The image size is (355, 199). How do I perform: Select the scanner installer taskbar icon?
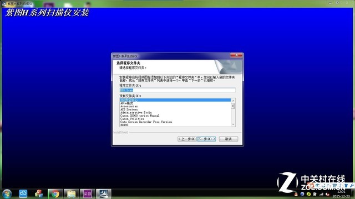tap(104, 193)
